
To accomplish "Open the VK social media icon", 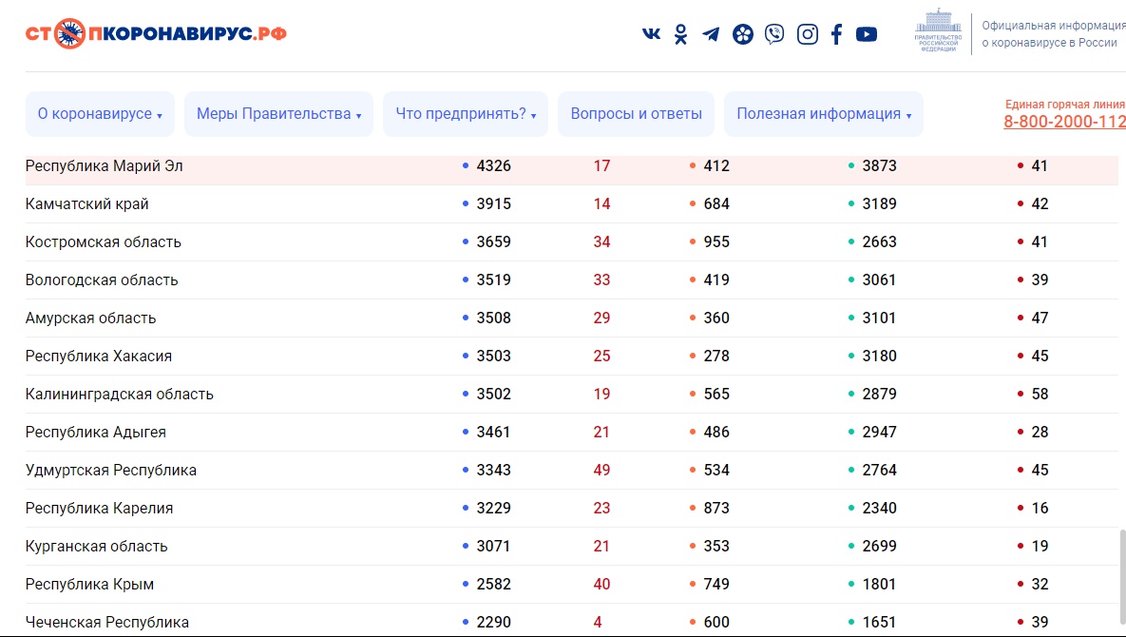I will [x=651, y=33].
